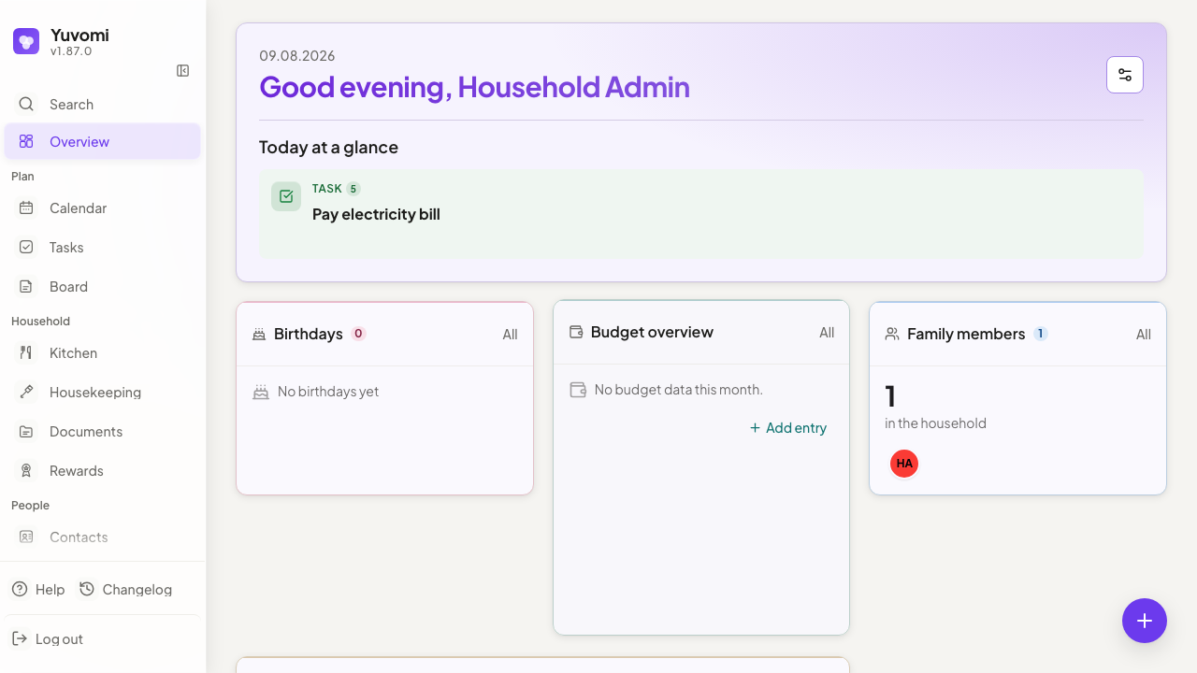Viewport: 1197px width, 673px height.
Task: Click the Yuvomi app logo
Action: tap(26, 41)
